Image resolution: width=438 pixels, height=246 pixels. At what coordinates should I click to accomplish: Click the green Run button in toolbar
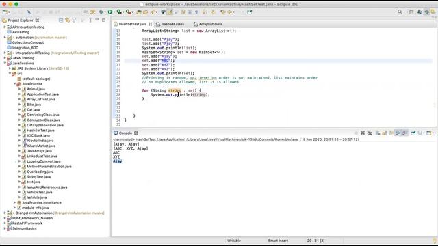[110, 12]
